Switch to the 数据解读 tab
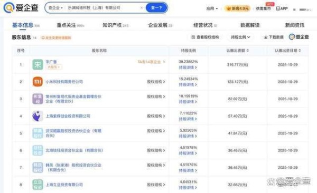The width and height of the screenshot is (317, 193). 250,25
